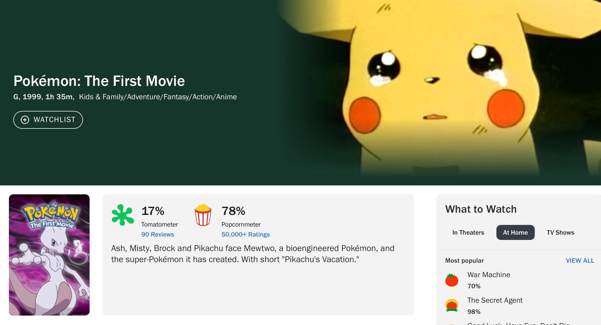Screen dimensions: 601x325
Task: Add the movie to your Watchlist
Action: (x=48, y=120)
